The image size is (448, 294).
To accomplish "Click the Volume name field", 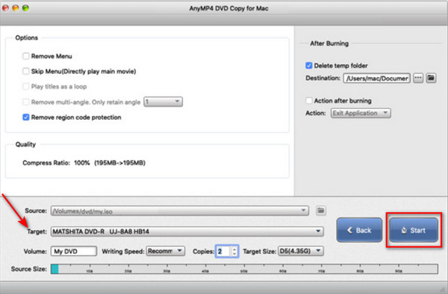I will 74,252.
